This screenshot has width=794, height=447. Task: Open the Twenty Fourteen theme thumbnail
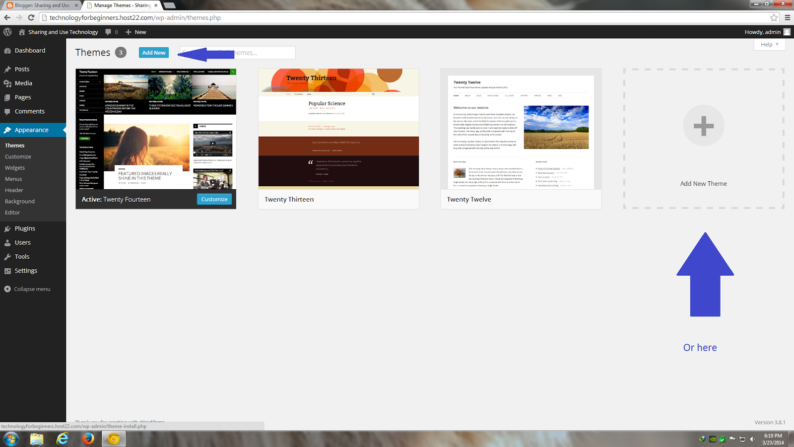(x=156, y=129)
